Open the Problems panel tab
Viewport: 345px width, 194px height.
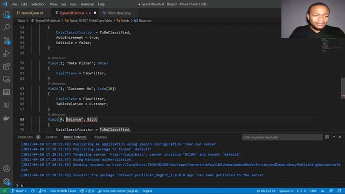click(29, 137)
